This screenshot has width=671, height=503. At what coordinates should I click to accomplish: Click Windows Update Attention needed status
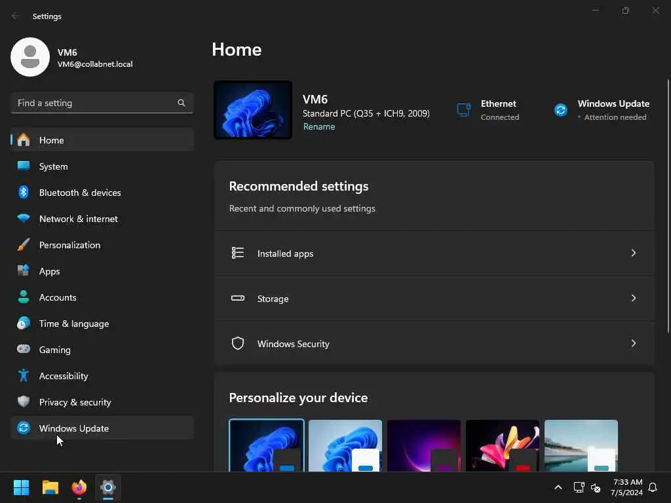602,110
